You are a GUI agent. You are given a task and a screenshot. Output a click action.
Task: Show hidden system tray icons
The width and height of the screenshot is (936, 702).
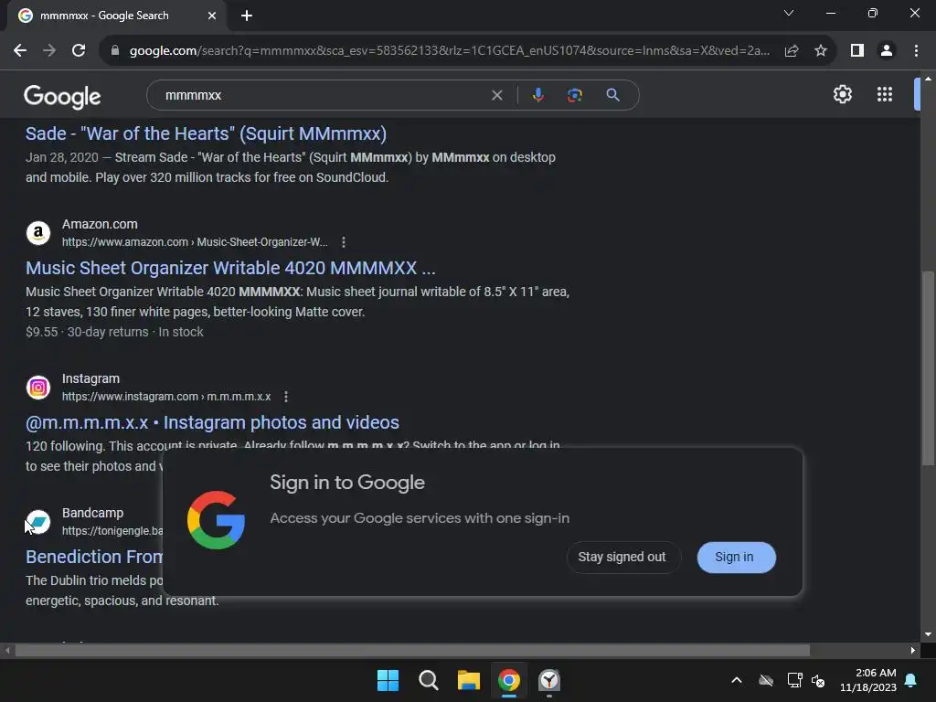[737, 680]
